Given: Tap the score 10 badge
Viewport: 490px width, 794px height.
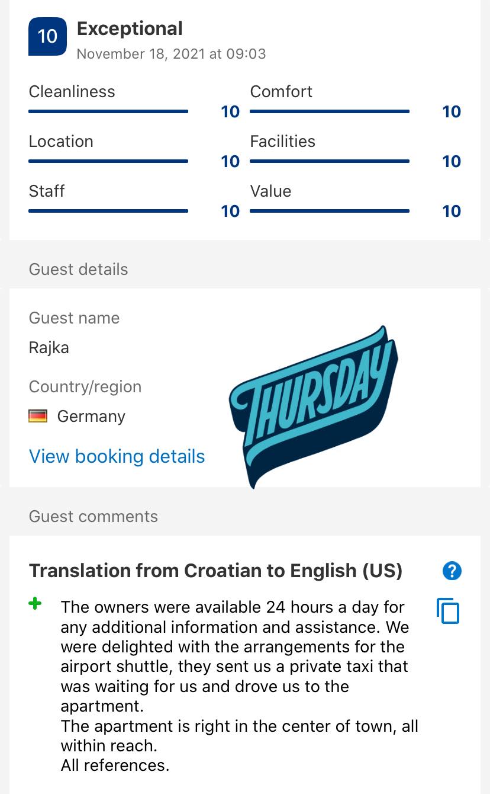Looking at the screenshot, I should [x=47, y=37].
